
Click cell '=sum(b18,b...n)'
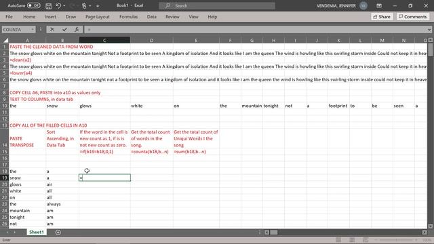[196, 152]
